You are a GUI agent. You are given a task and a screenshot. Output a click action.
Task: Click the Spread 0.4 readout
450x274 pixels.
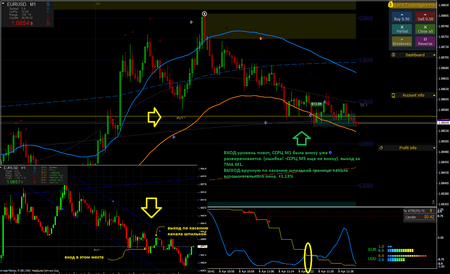17,9
